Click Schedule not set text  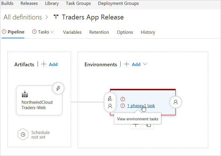(x=40, y=135)
